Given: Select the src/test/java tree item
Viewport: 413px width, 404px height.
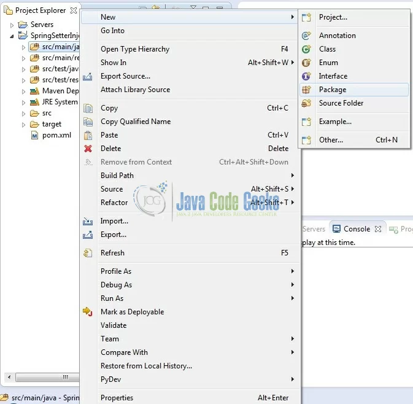Looking at the screenshot, I should click(x=60, y=69).
